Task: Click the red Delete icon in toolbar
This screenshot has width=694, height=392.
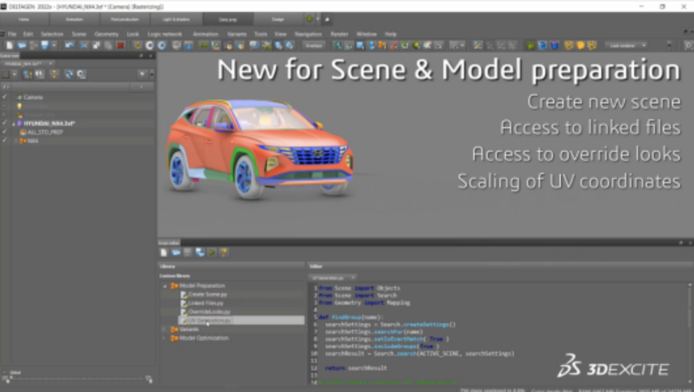Action: coord(121,45)
